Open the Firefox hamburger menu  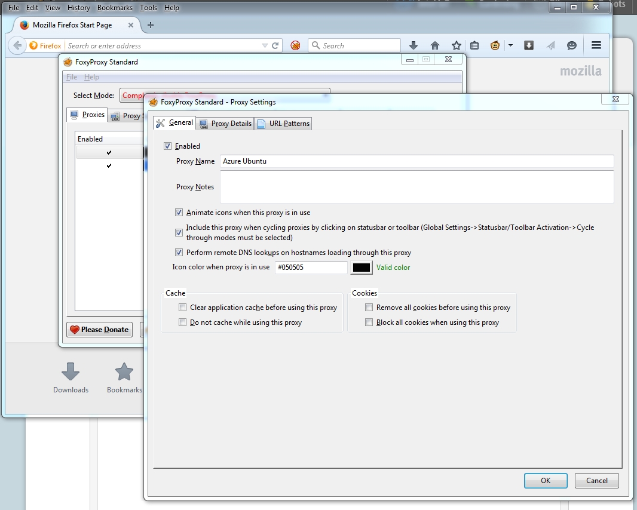pos(596,45)
